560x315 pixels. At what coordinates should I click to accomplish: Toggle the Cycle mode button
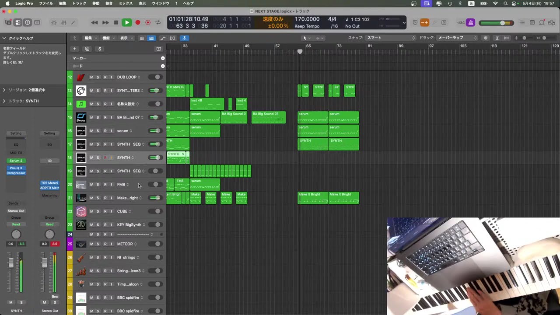[x=158, y=22]
